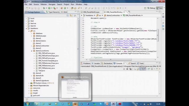Close the D06_ParseHtmlFonts editor tab

[x=124, y=12]
